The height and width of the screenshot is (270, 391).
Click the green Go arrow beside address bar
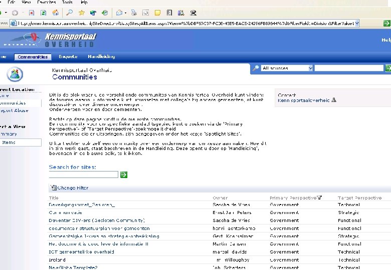(387, 23)
